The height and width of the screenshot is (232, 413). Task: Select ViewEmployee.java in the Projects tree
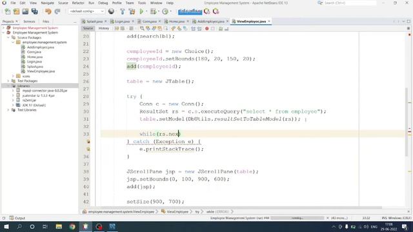coord(41,72)
